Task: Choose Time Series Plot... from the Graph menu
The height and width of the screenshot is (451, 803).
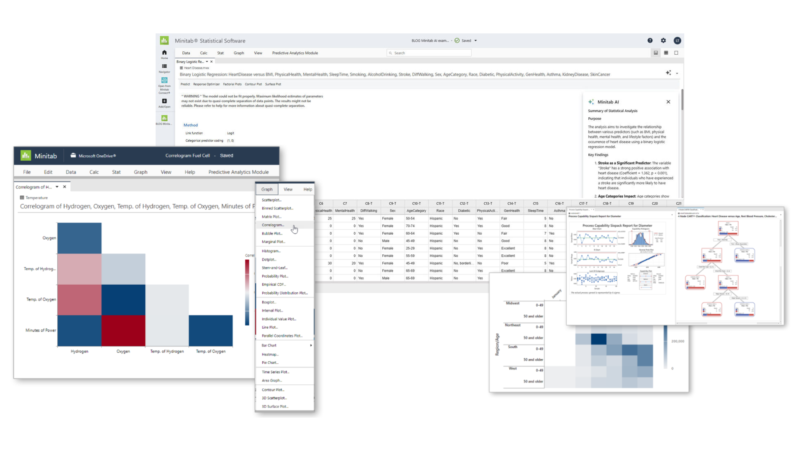Action: 284,372
